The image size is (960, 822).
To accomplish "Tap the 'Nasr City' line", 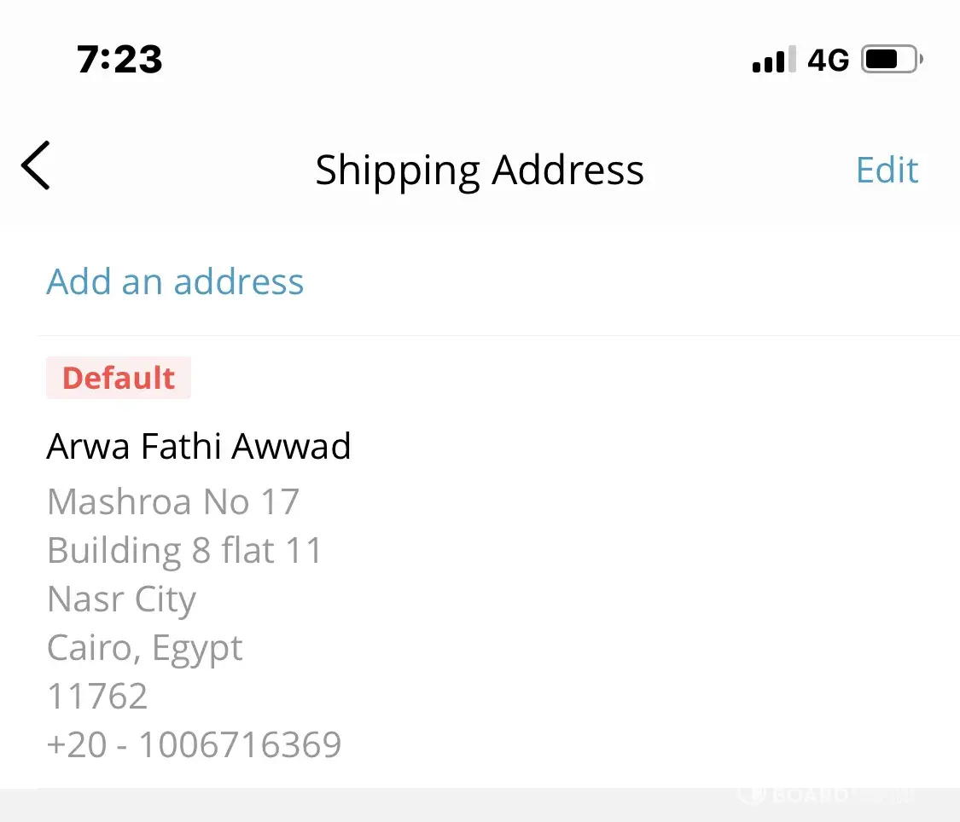I will (121, 599).
